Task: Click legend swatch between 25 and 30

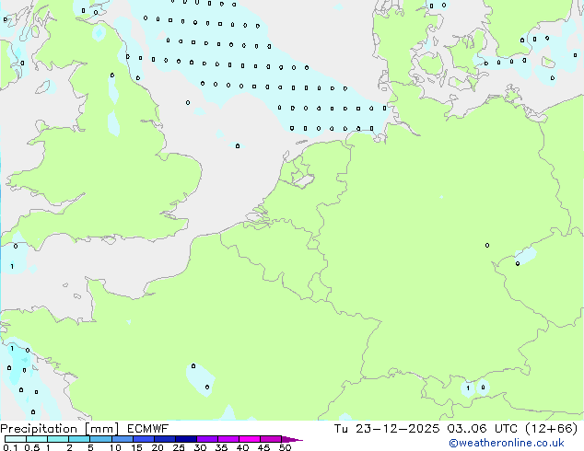Action: click(x=186, y=439)
